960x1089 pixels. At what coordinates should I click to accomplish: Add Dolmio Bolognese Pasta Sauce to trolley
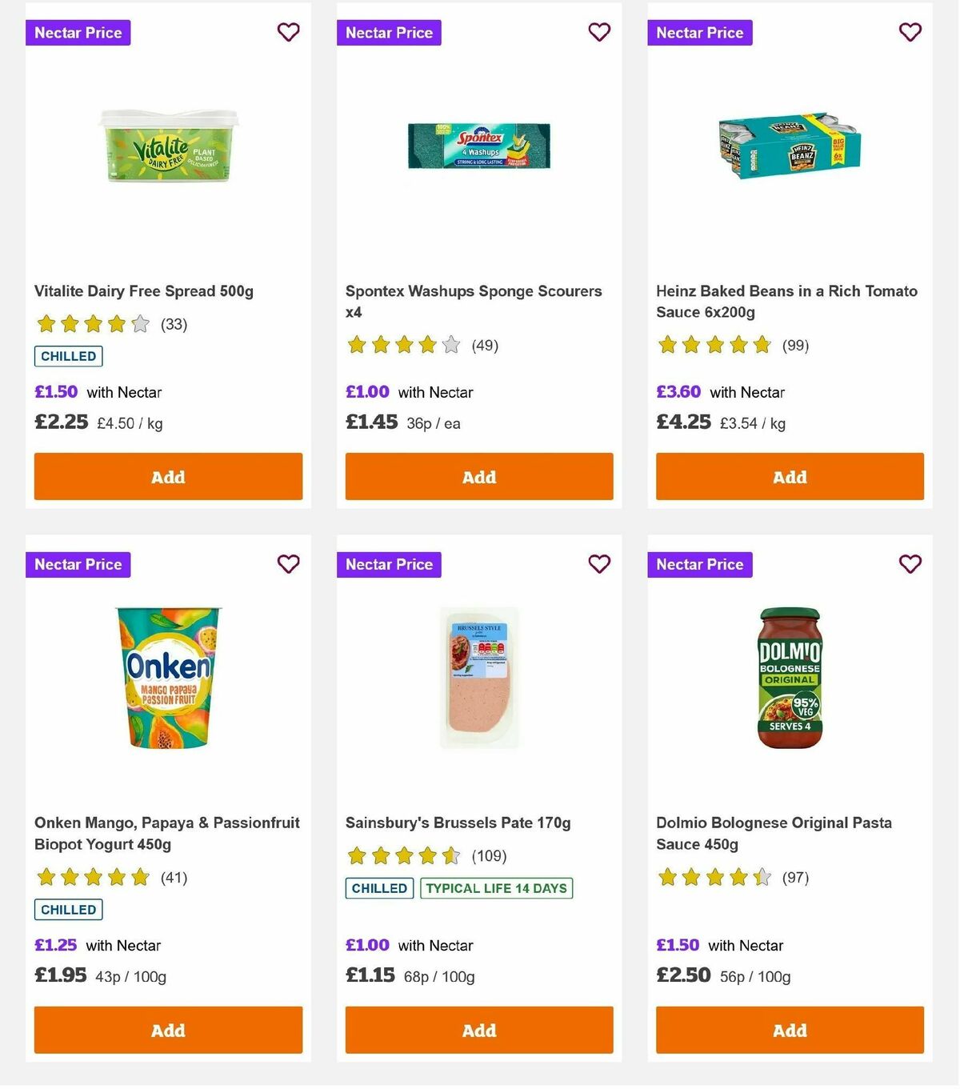coord(789,1030)
